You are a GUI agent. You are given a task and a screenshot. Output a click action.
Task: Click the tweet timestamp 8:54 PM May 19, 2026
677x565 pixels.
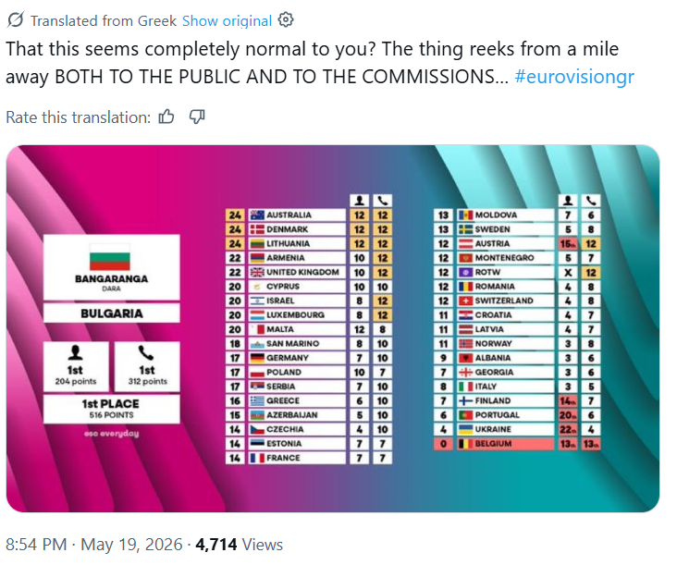click(93, 545)
